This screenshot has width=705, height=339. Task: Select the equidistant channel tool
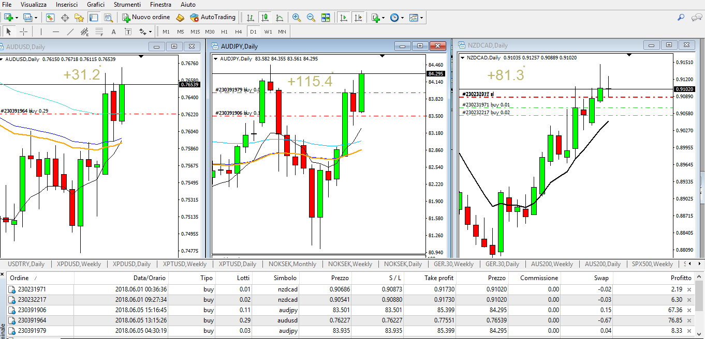(x=85, y=32)
